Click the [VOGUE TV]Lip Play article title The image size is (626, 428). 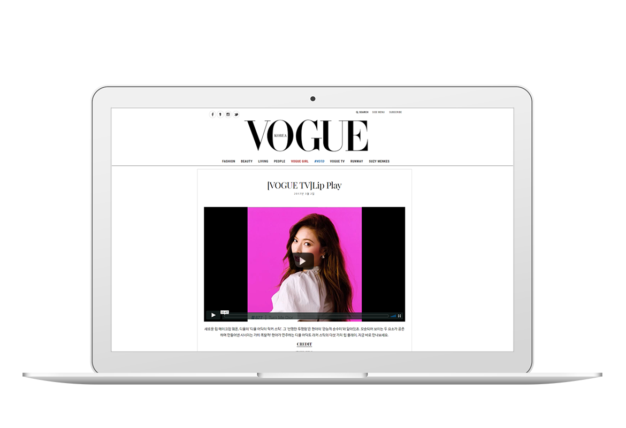[304, 185]
